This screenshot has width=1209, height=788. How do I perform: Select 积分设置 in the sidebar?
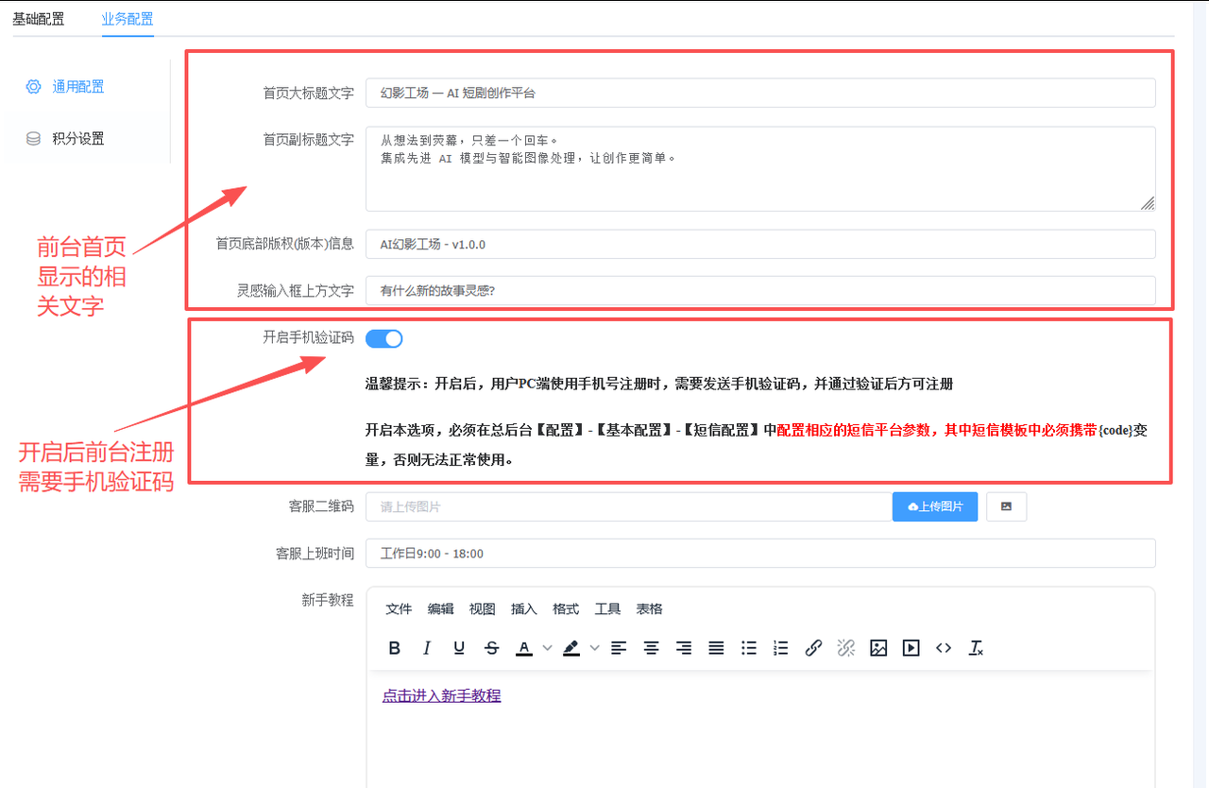[x=76, y=137]
